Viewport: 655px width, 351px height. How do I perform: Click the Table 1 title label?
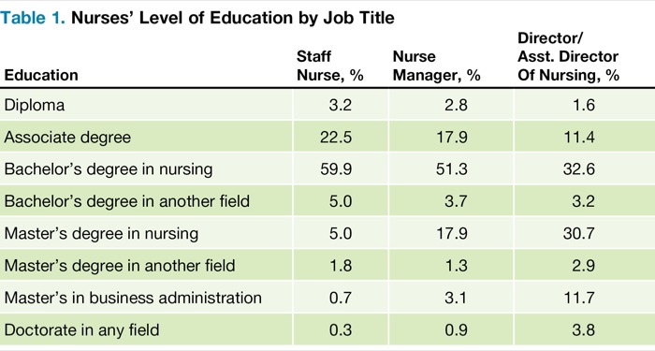coord(197,18)
